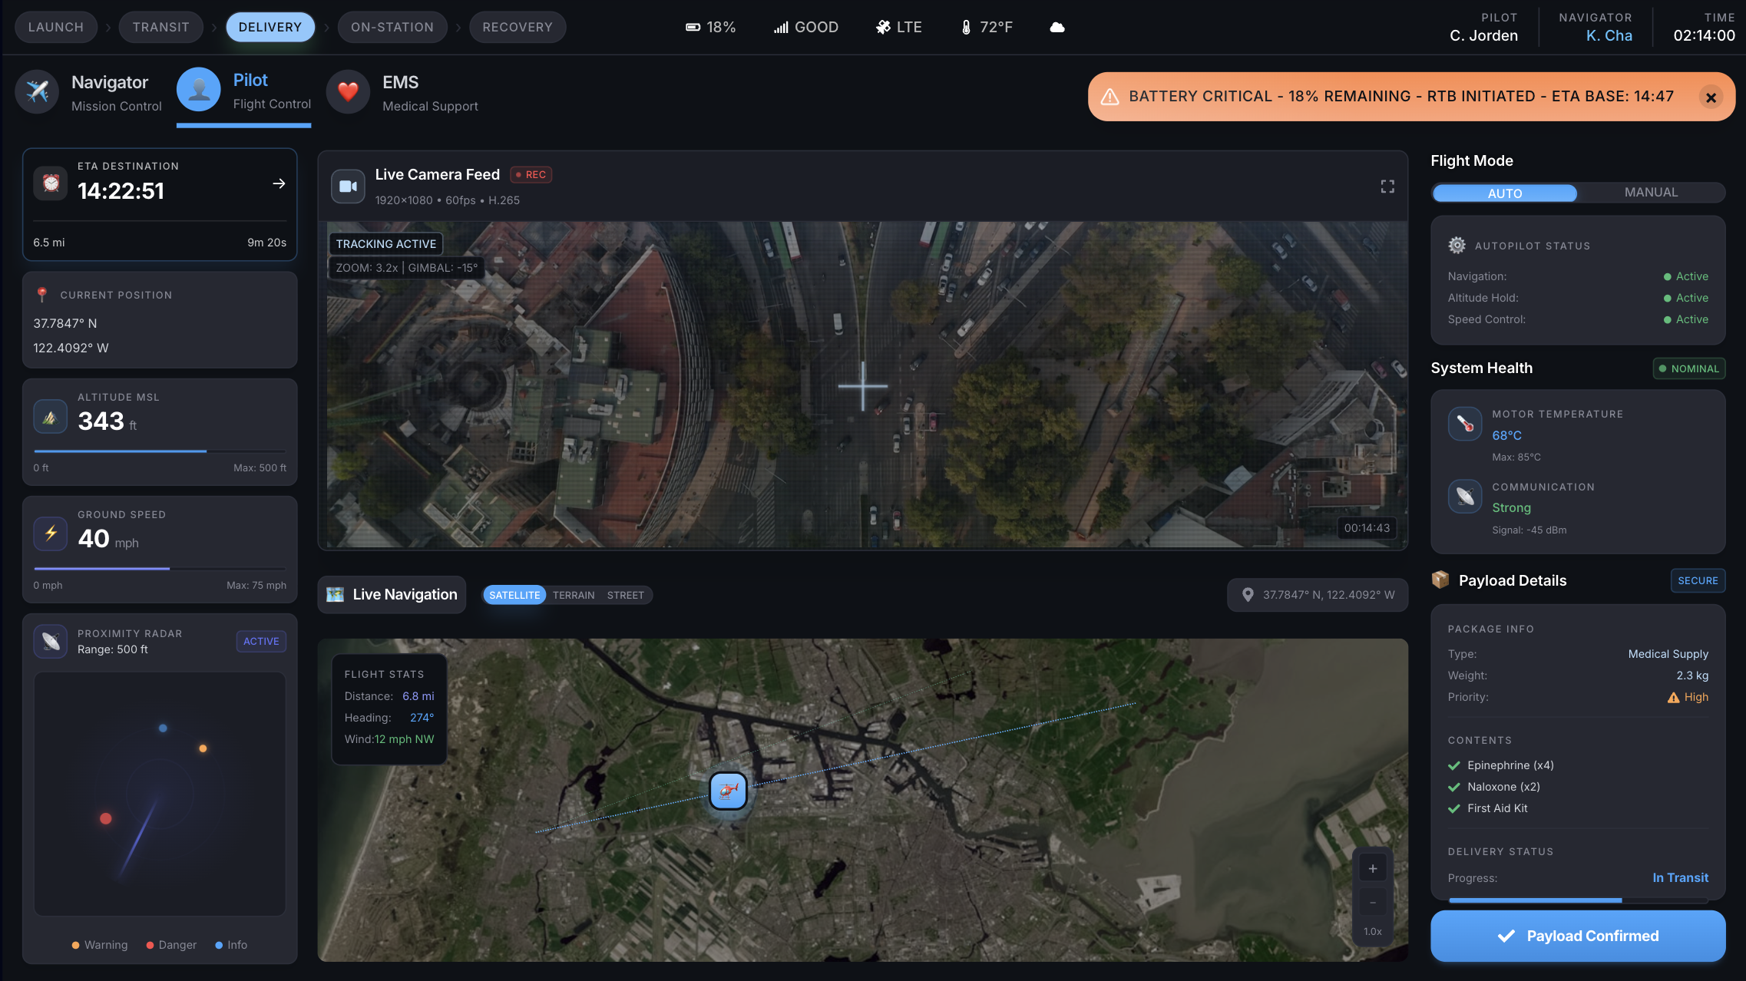The width and height of the screenshot is (1746, 981).
Task: Expand the live camera feed to fullscreen
Action: click(1387, 187)
